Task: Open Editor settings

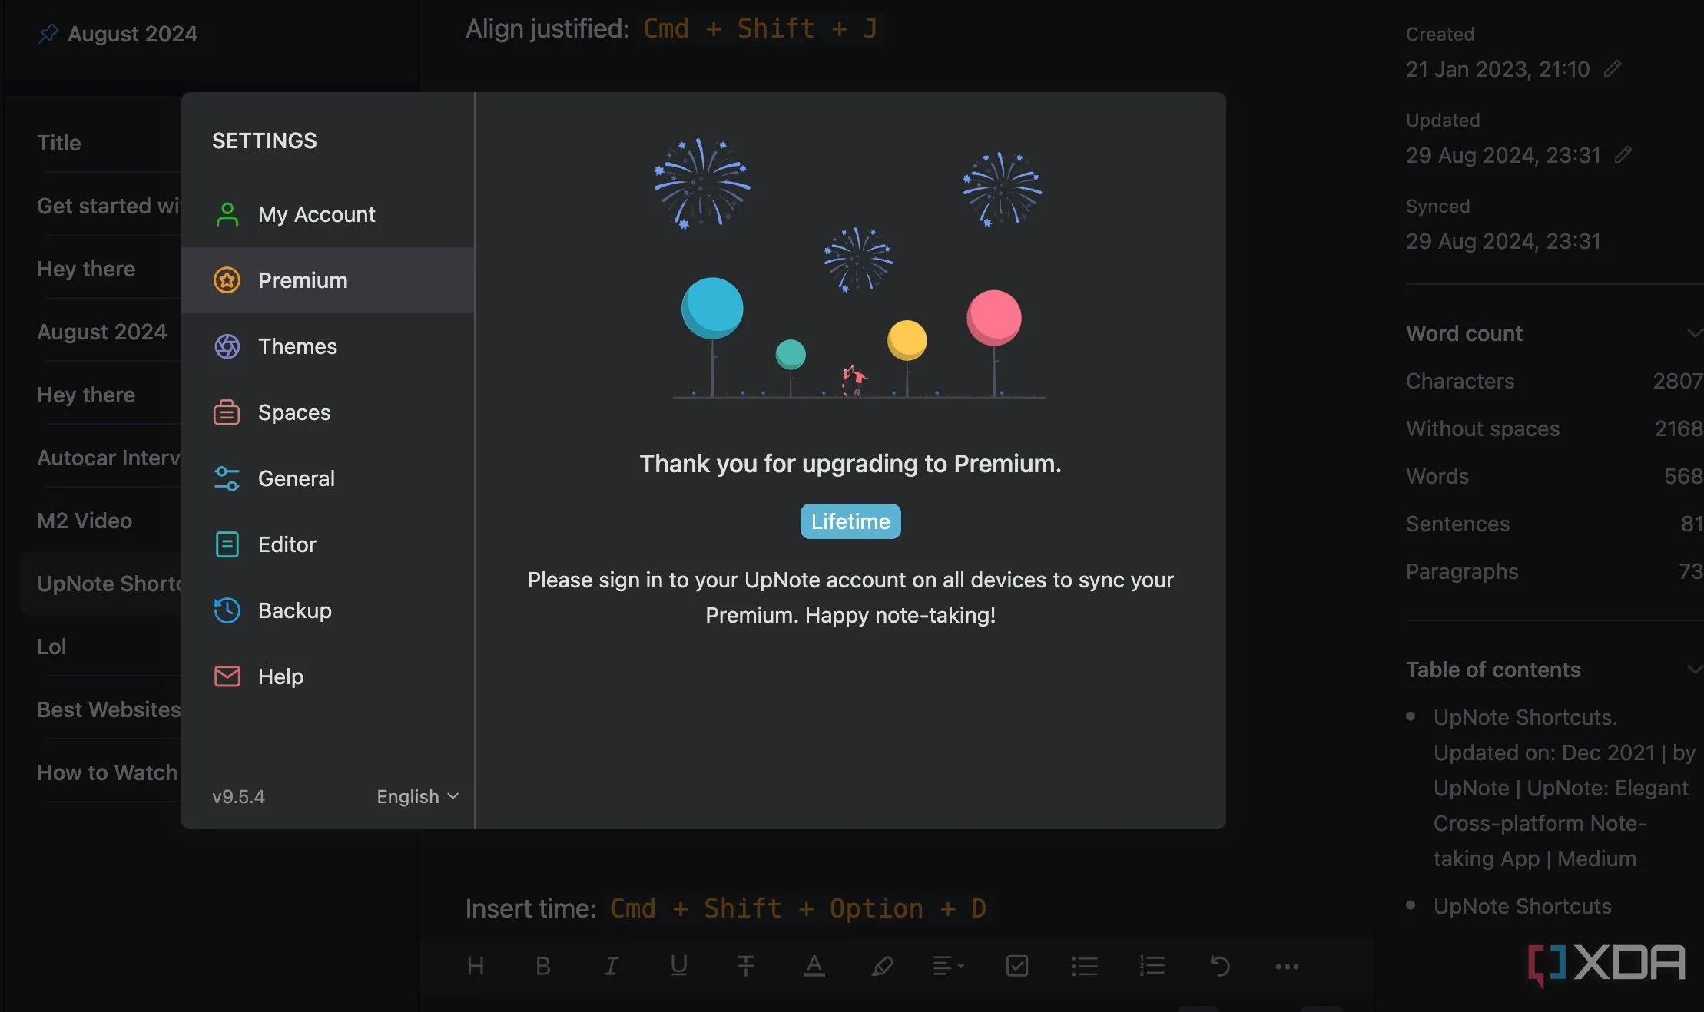Action: click(328, 544)
